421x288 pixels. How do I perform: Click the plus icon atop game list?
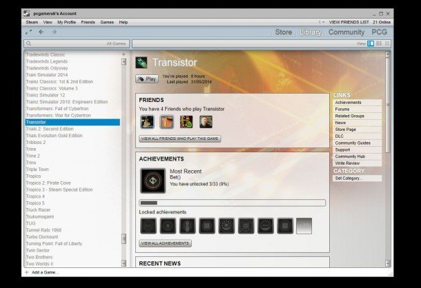(124, 54)
